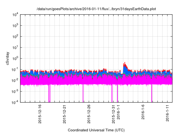
Task: Click the 10^4 y-axis tick label
Action: (15, 15)
